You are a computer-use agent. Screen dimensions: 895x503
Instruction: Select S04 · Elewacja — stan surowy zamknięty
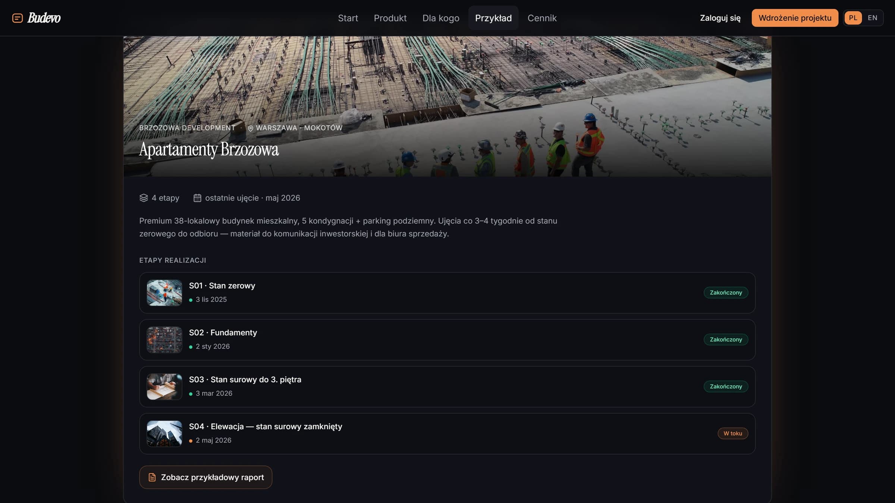(266, 427)
